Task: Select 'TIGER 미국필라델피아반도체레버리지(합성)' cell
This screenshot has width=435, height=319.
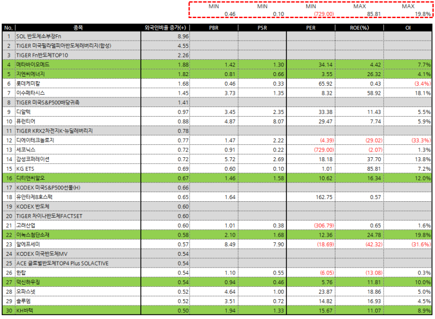Action: (x=78, y=46)
